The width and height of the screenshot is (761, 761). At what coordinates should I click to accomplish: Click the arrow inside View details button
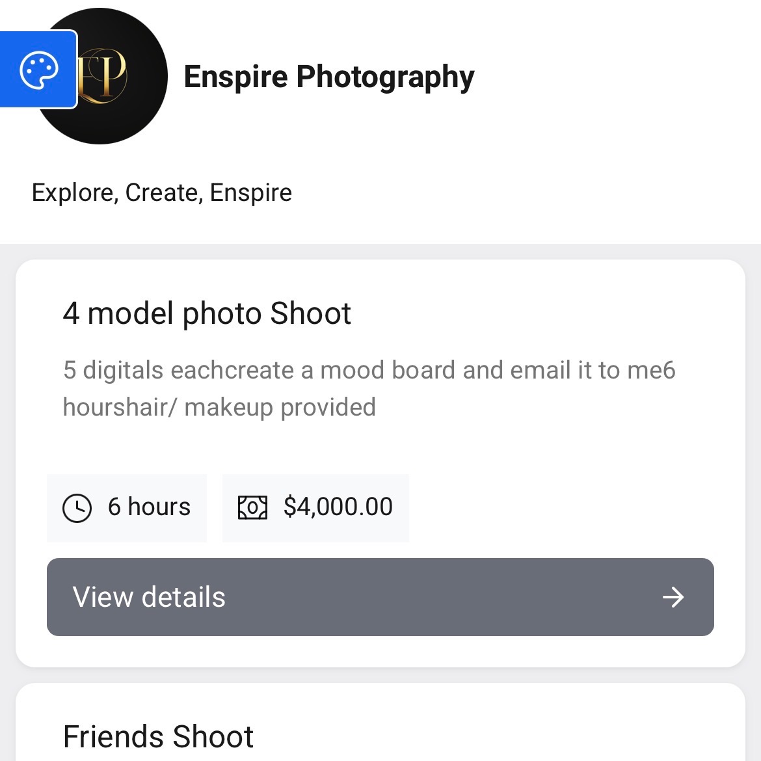click(x=674, y=597)
